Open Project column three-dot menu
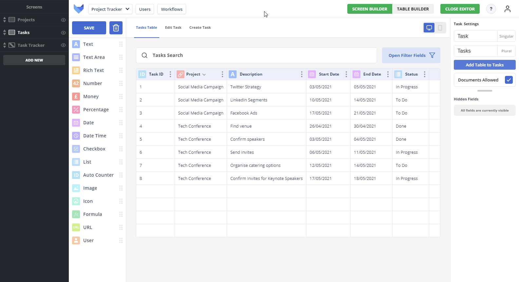Image resolution: width=519 pixels, height=282 pixels. (222, 74)
